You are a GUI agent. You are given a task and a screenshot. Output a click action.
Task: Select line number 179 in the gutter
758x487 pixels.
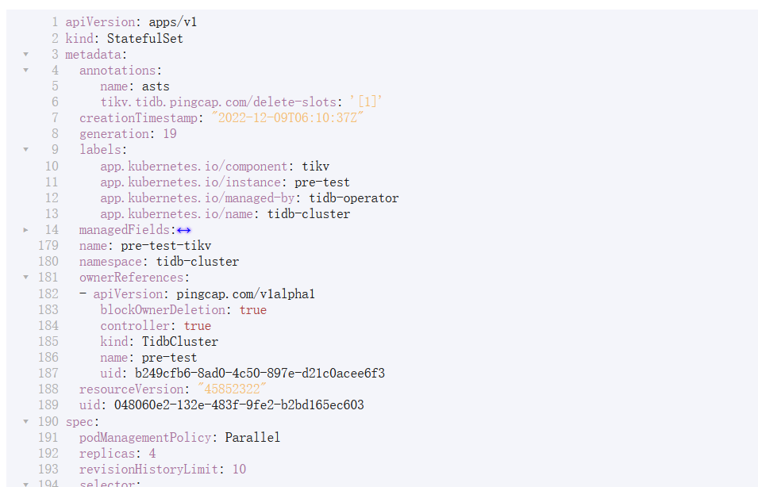48,246
